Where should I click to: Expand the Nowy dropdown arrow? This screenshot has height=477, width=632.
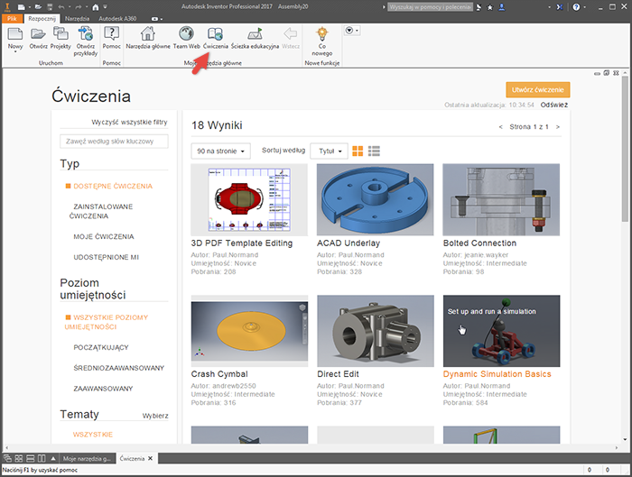(x=15, y=52)
